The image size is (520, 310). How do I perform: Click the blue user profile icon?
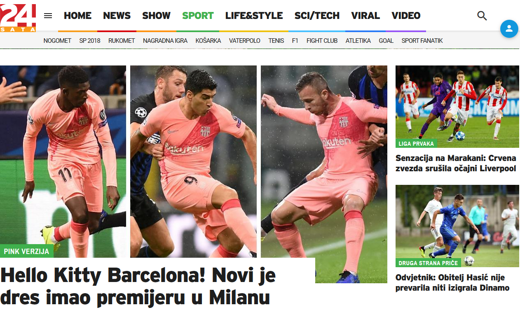pyautogui.click(x=509, y=29)
